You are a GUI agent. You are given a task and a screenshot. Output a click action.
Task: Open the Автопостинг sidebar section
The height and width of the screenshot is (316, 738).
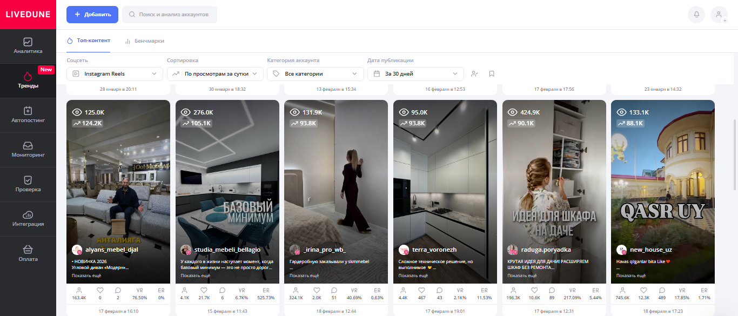(28, 115)
